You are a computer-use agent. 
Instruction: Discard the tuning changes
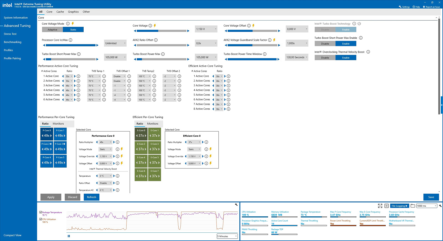[x=73, y=197]
